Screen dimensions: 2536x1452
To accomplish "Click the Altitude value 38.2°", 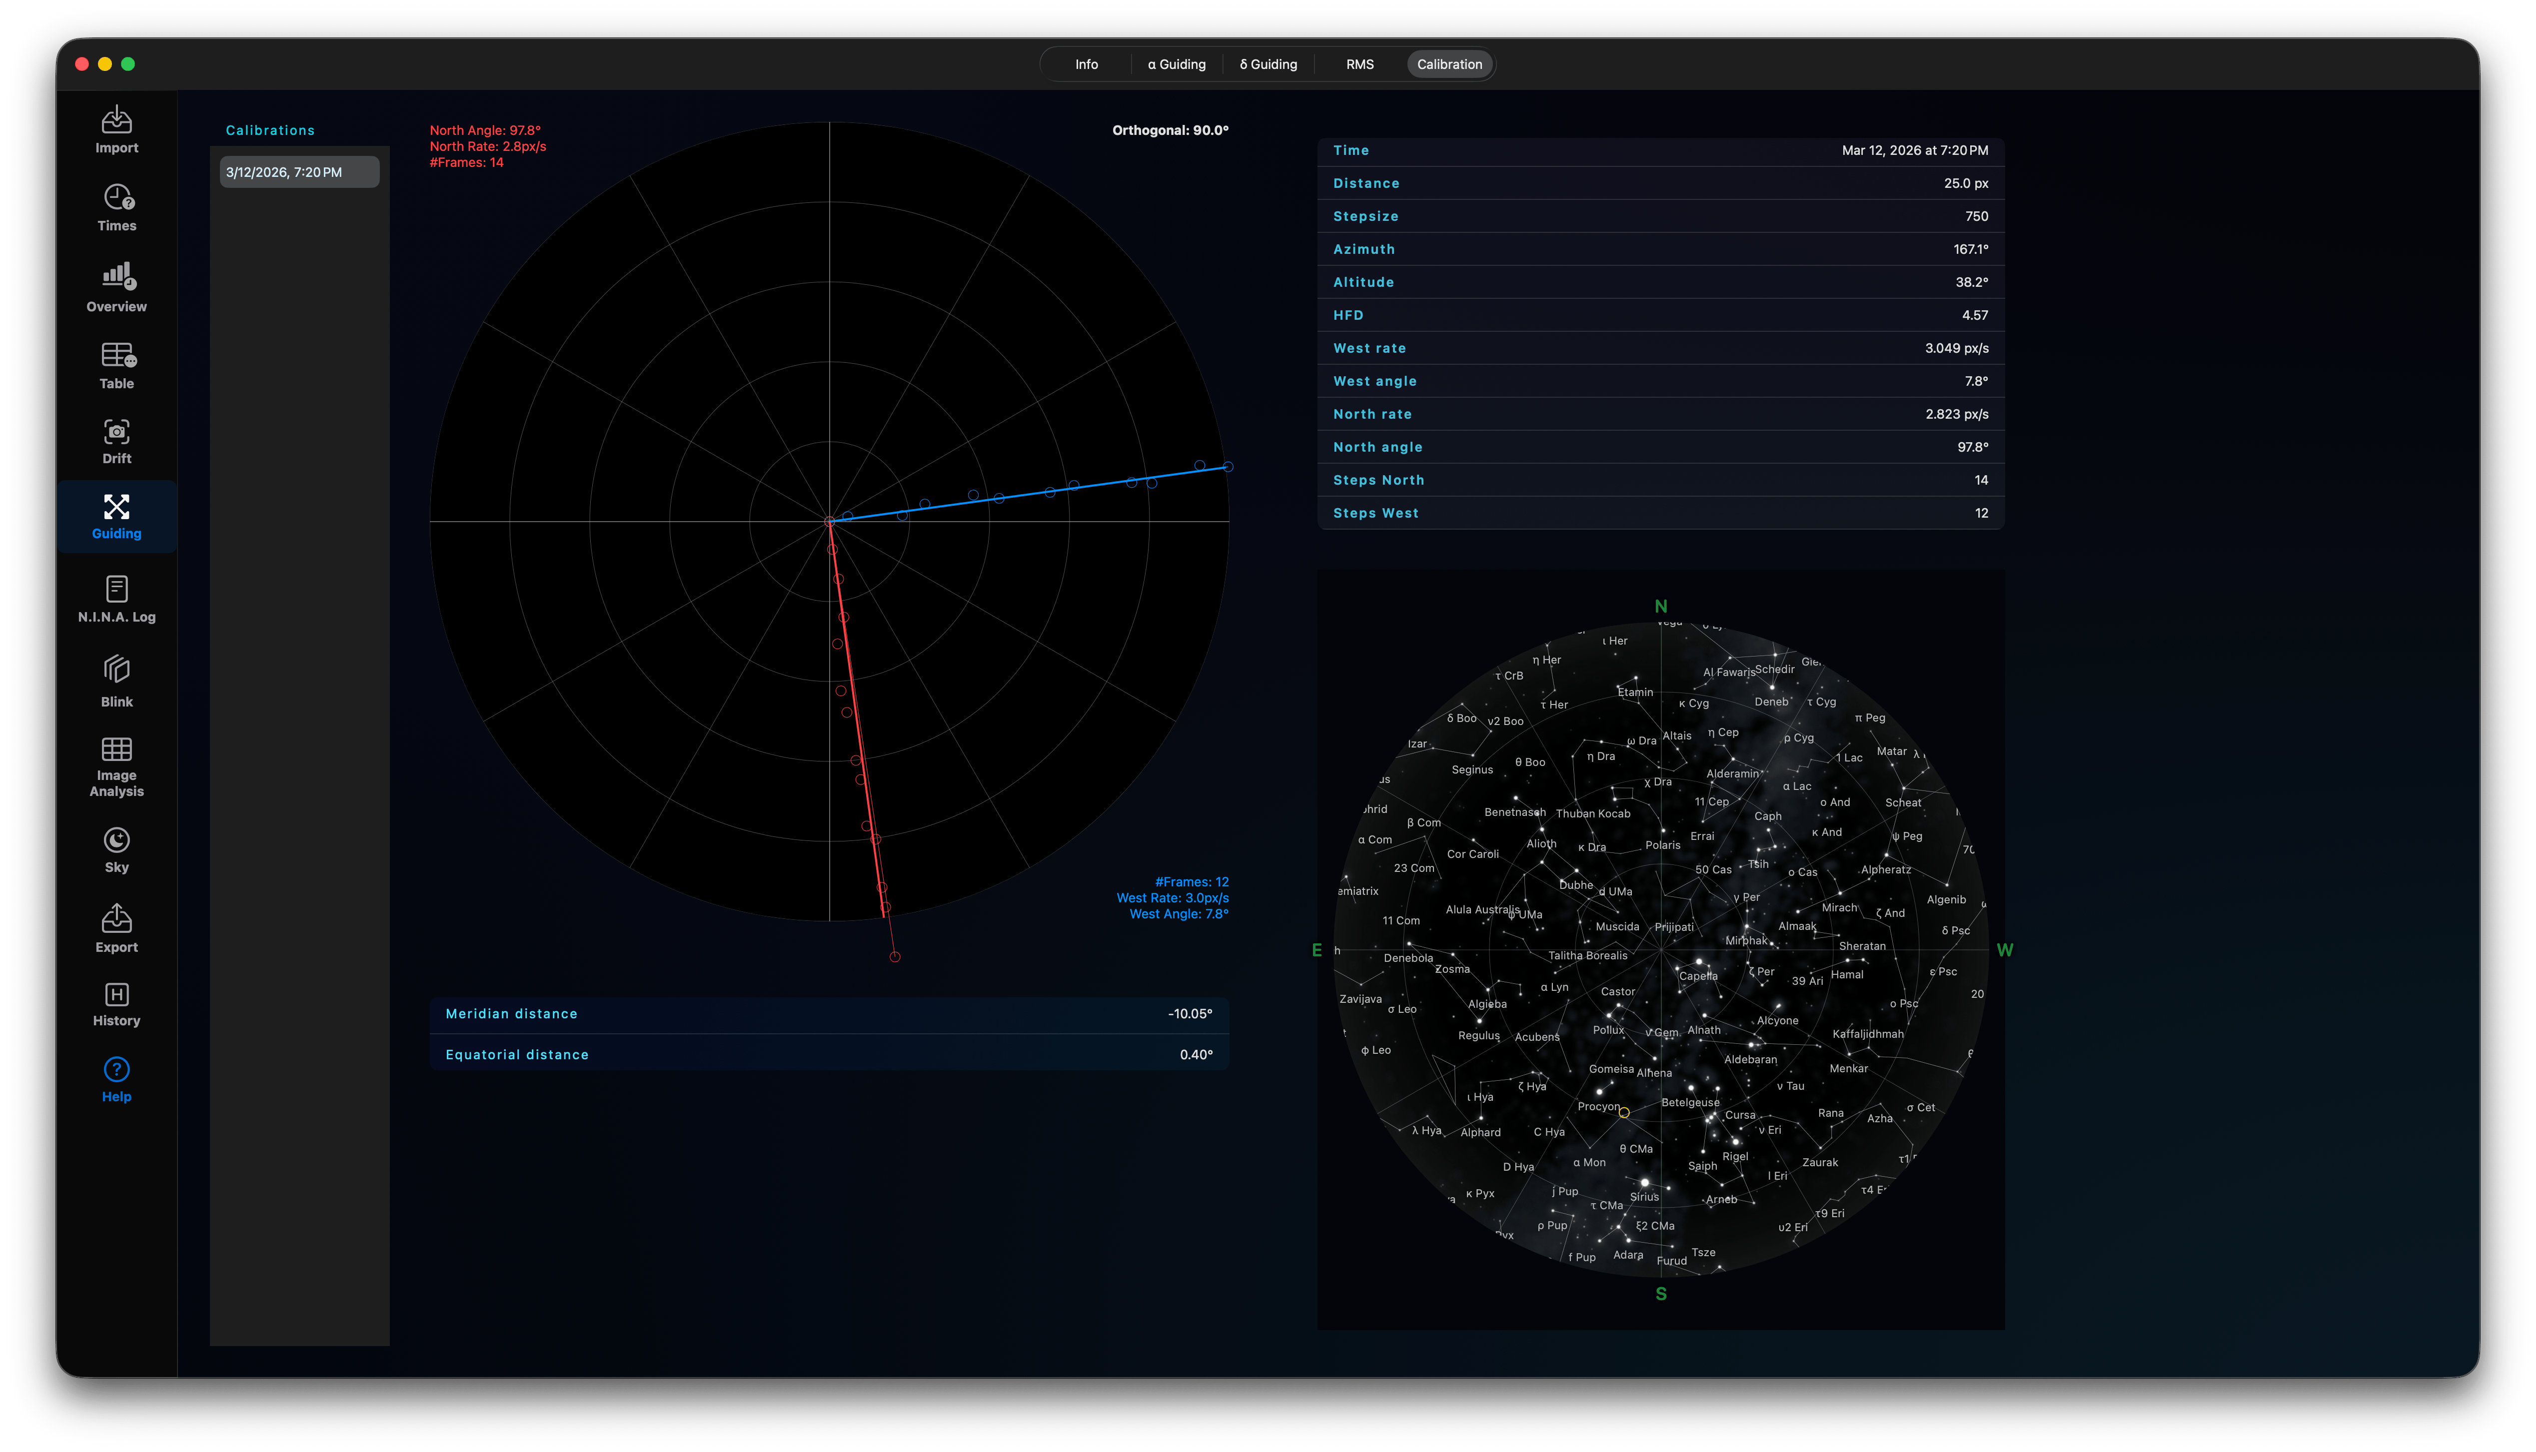I will tap(1972, 282).
